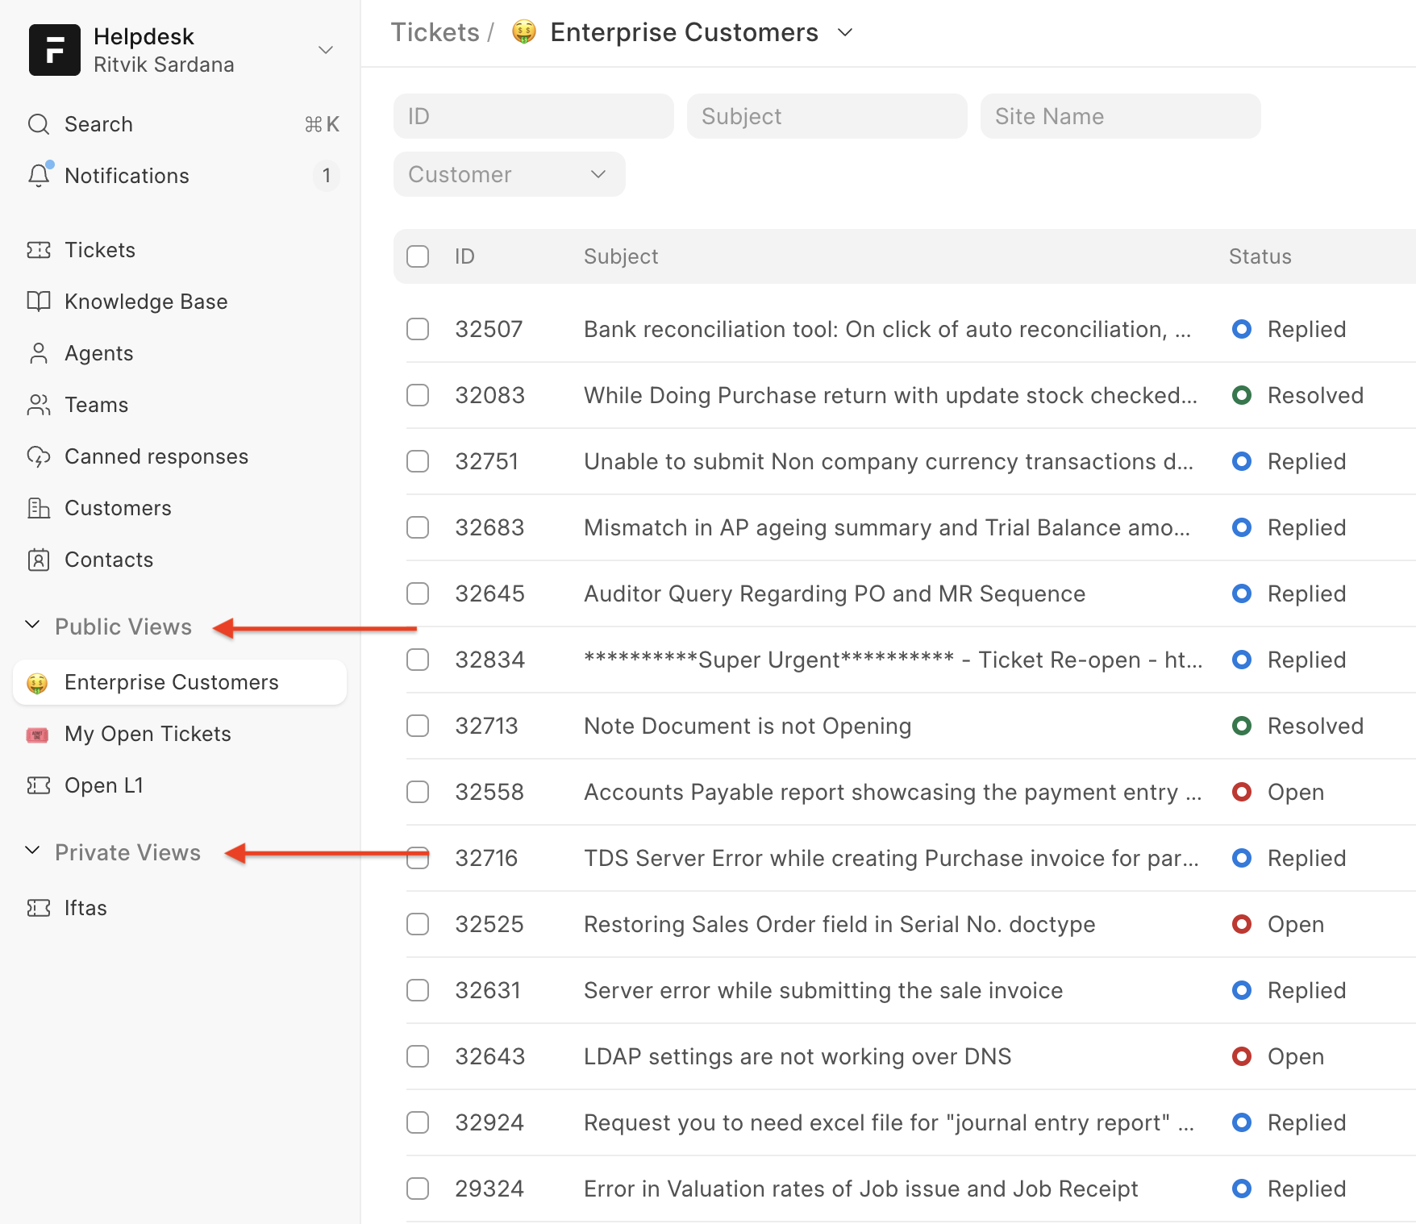Viewport: 1416px width, 1224px height.
Task: Click the Contacts card icon
Action: [x=38, y=560]
